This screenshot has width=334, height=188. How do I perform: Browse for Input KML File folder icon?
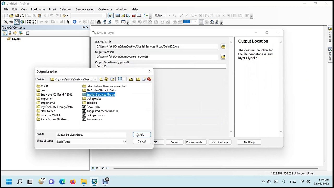[223, 47]
